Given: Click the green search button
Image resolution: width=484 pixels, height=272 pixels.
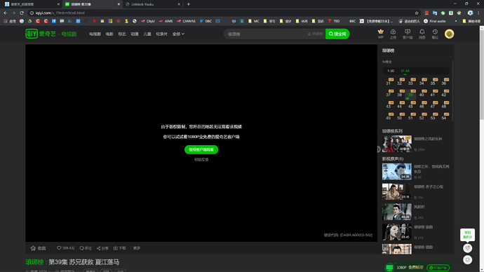Looking at the screenshot, I should (337, 34).
